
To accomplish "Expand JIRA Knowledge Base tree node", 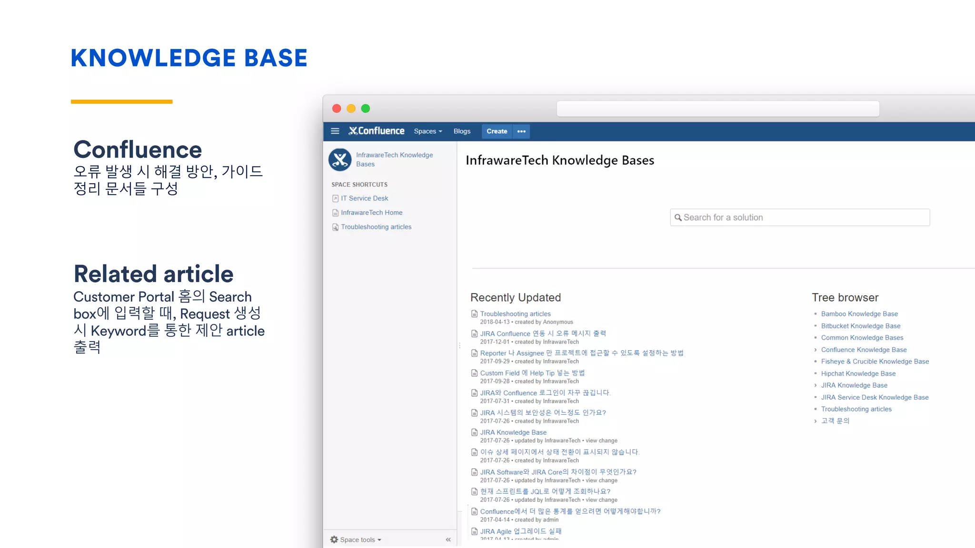I will point(815,385).
